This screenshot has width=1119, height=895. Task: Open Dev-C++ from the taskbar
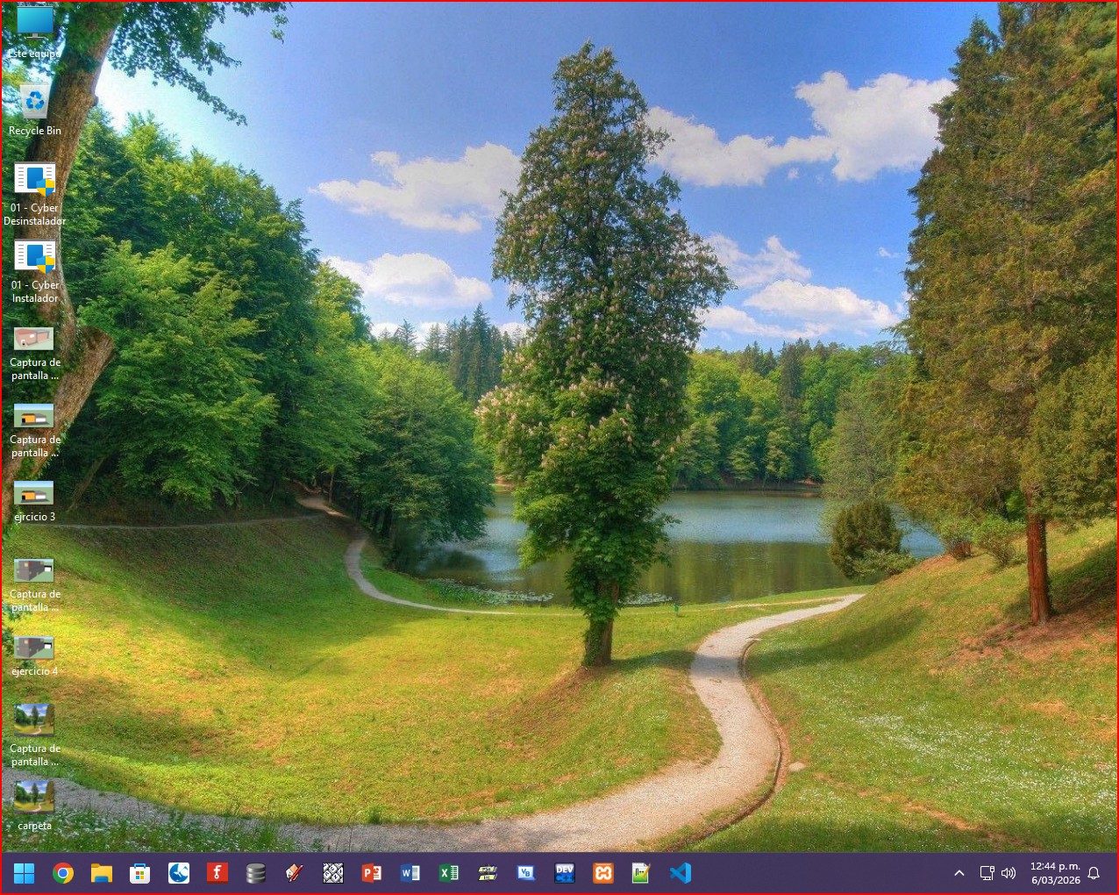565,873
